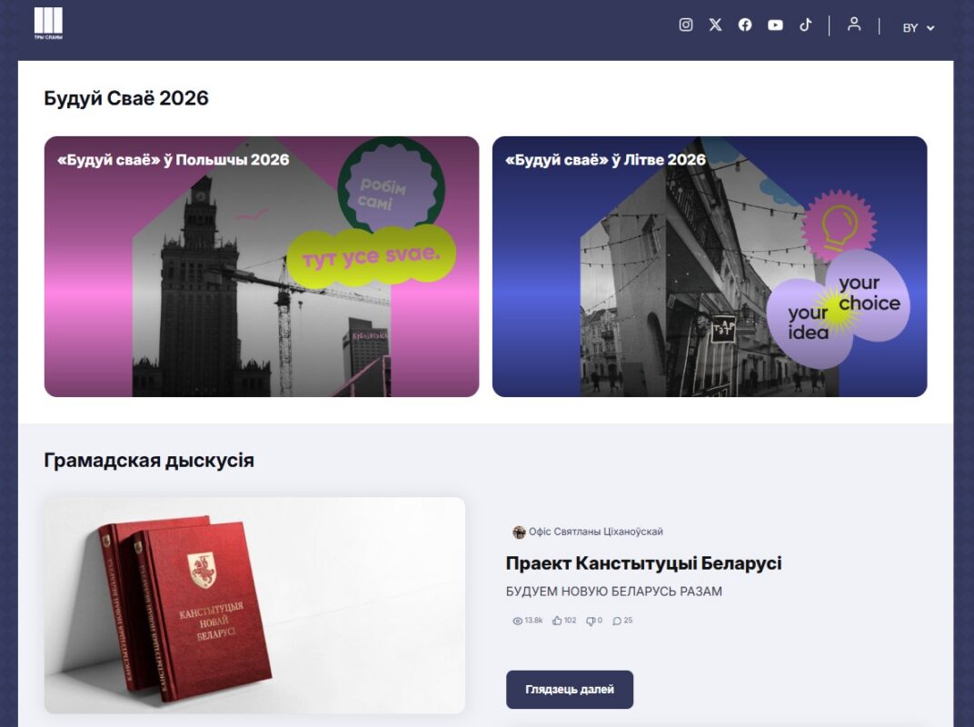974x727 pixels.
Task: Open the X (Twitter) icon
Action: tap(716, 25)
